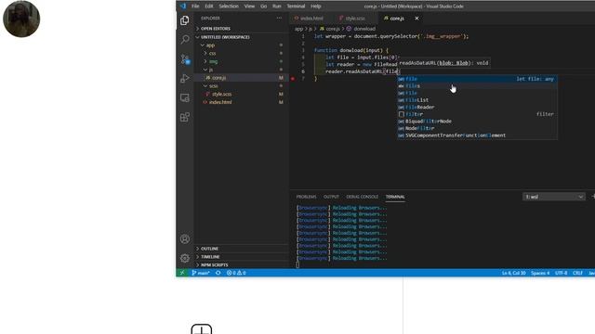Image resolution: width=595 pixels, height=334 pixels.
Task: Select the highlighted 'file' suggestion (let file: any)
Action: 477,79
